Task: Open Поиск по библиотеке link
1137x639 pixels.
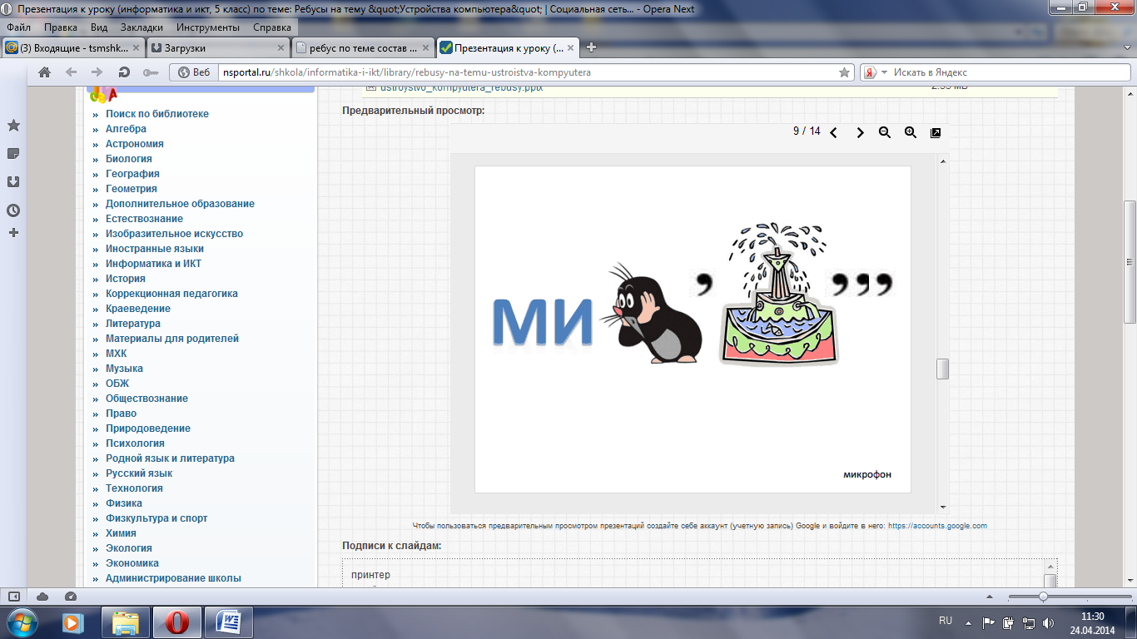Action: (157, 114)
